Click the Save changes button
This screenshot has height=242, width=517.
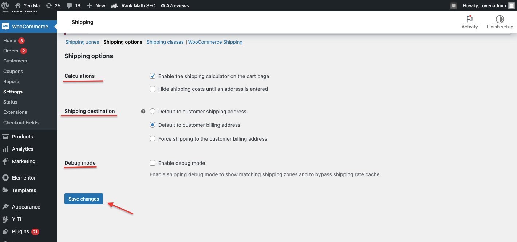84,199
